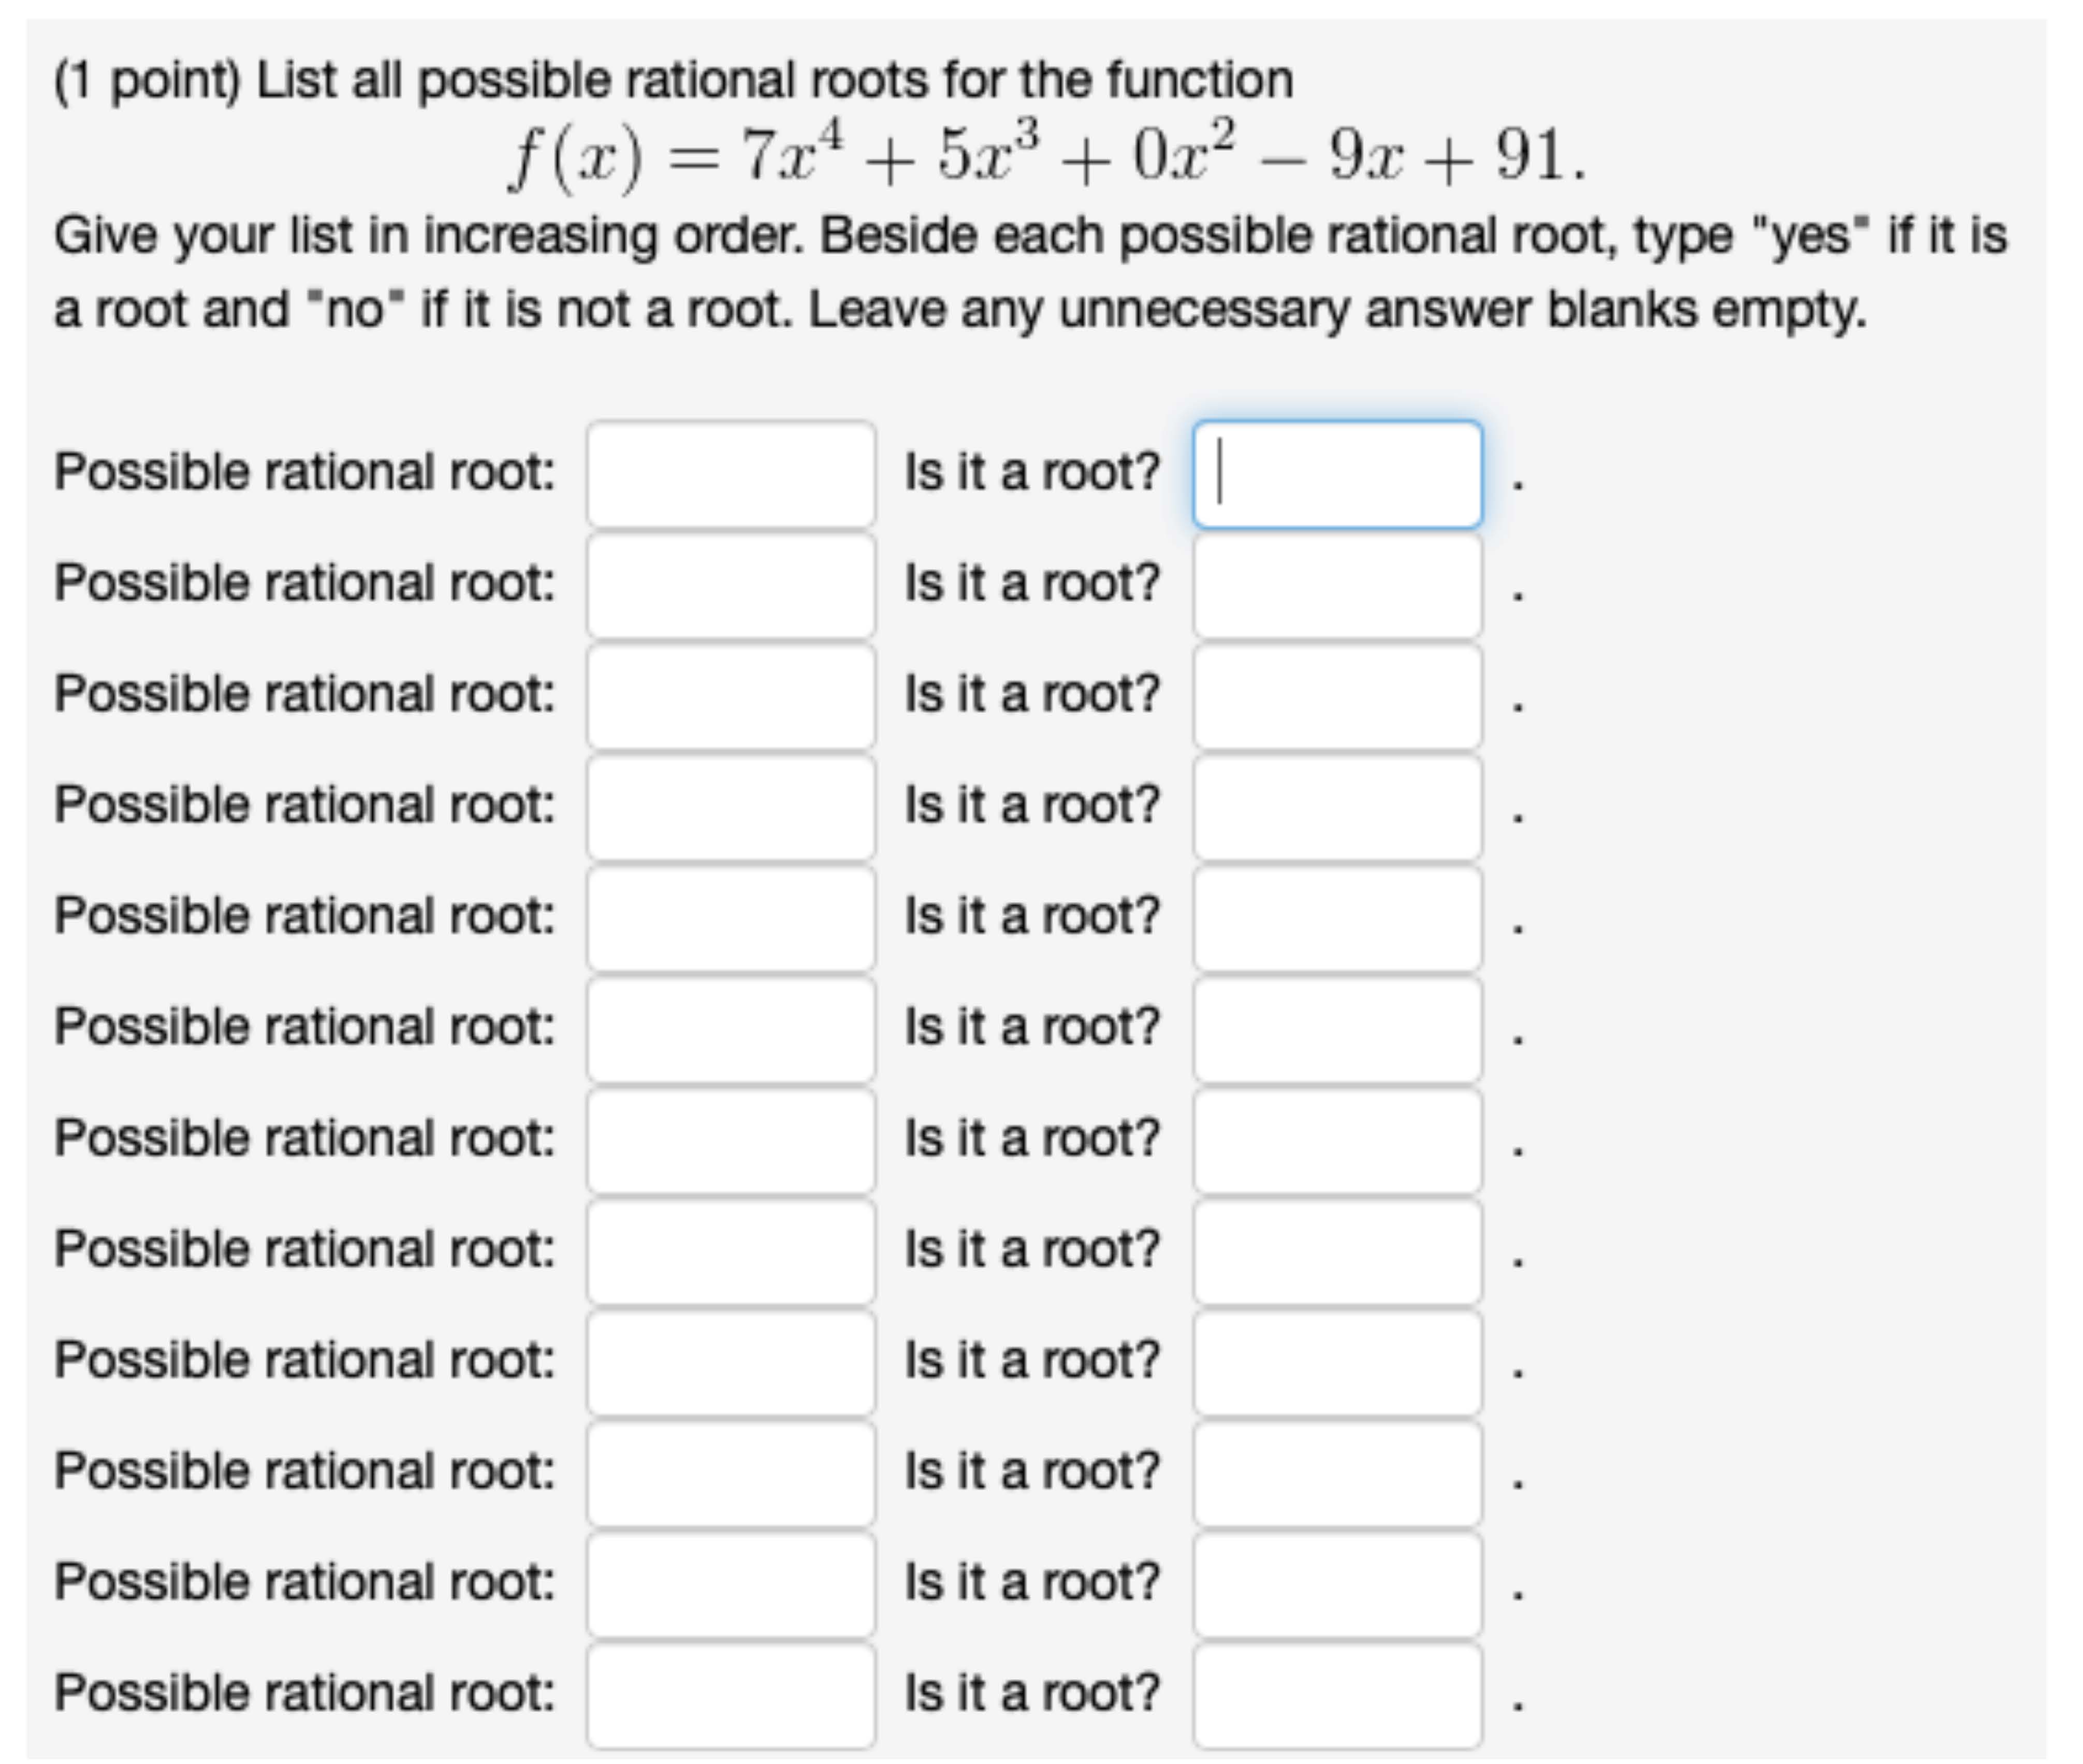Click the sixth 'Is it a root?' input
Viewport: 2083px width, 1764px height.
click(1337, 1029)
